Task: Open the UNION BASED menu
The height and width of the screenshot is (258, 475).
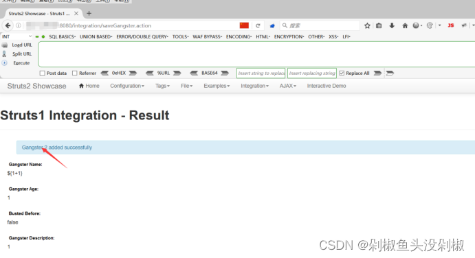Action: tap(96, 36)
